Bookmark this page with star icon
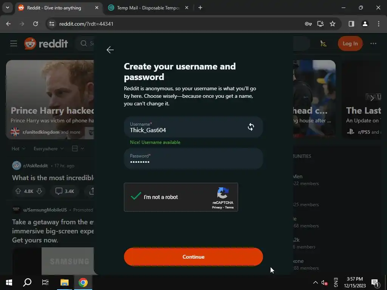387x290 pixels. coord(333,24)
